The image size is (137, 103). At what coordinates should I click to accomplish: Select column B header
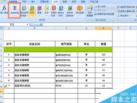pos(35,28)
